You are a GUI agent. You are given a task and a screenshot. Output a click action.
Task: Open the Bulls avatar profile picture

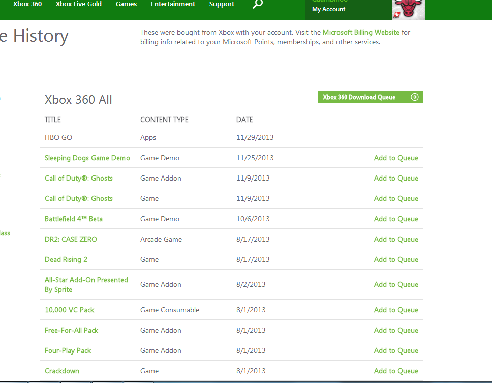409,10
